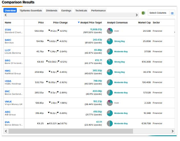Click the bottom scrollbar left arrow

click(6, 131)
